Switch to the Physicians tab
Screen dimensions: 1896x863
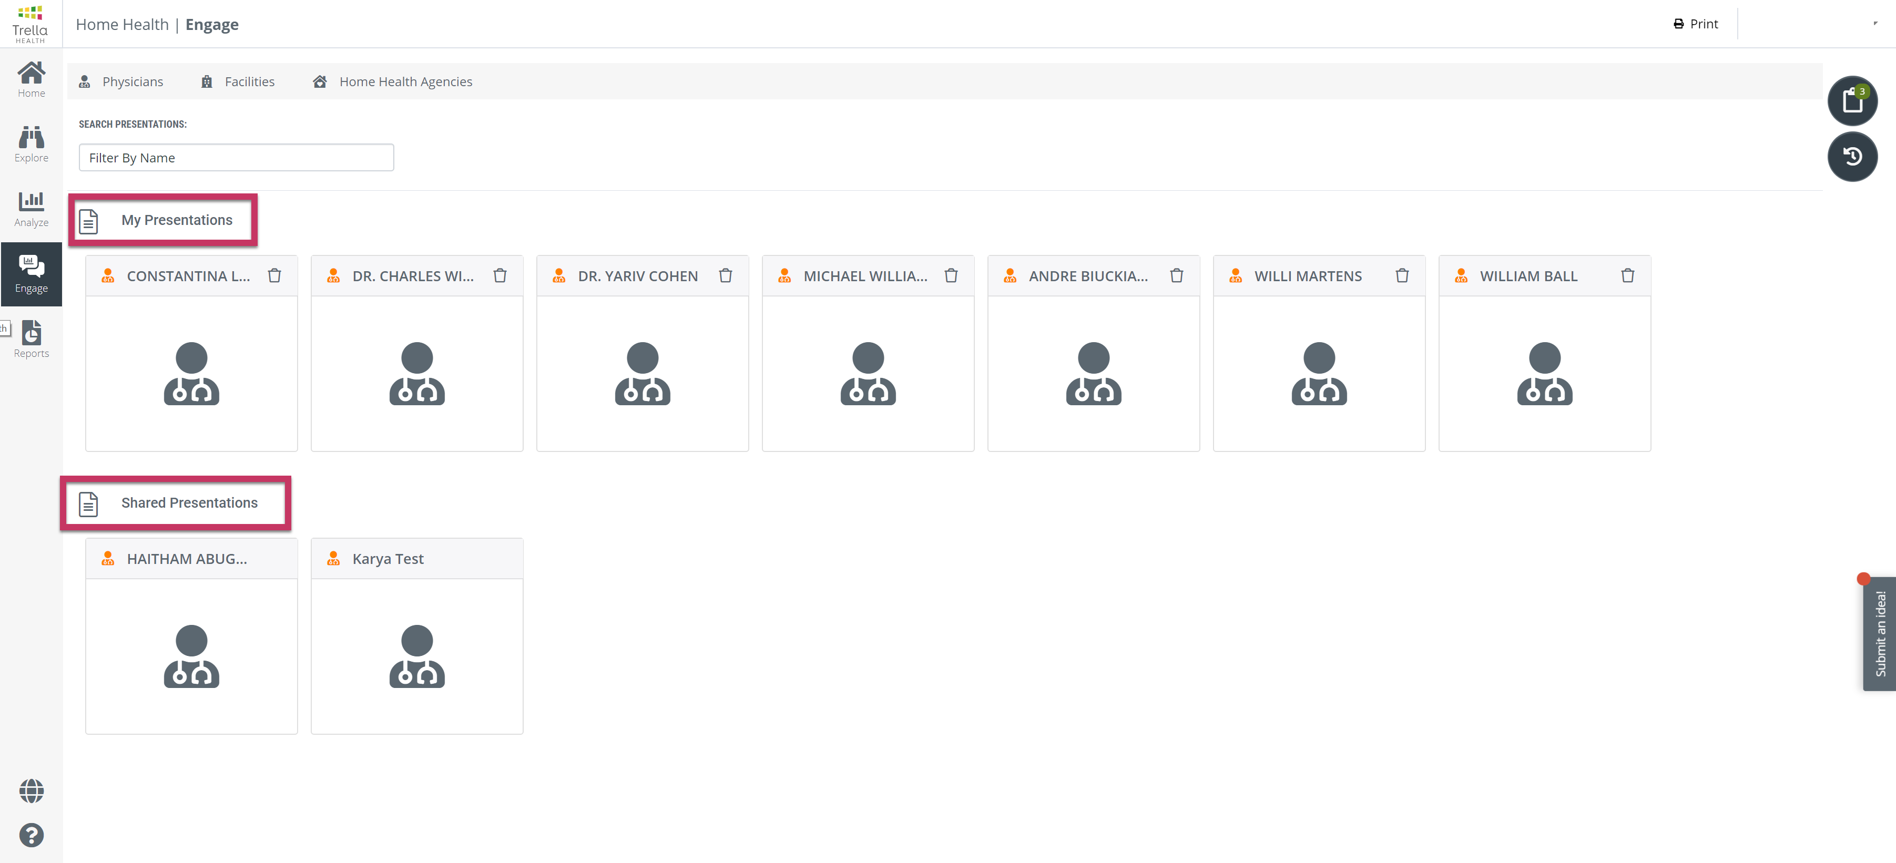[121, 81]
